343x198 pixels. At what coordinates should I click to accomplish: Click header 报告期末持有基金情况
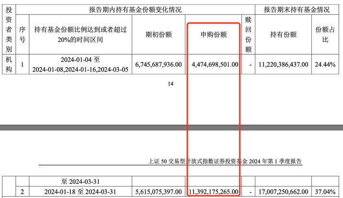click(x=297, y=10)
